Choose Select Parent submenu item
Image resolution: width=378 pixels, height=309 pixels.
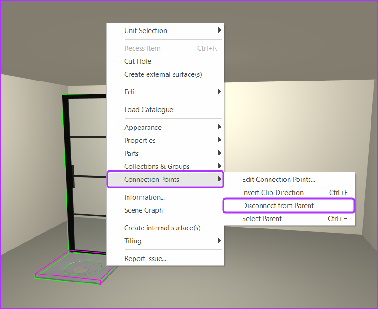290,219
